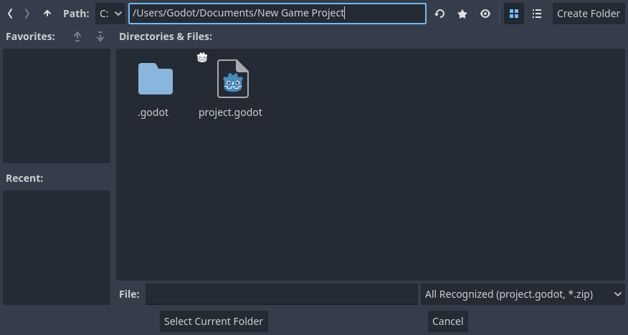Open the All Recognized file filter dropdown
The image size is (628, 335).
523,294
